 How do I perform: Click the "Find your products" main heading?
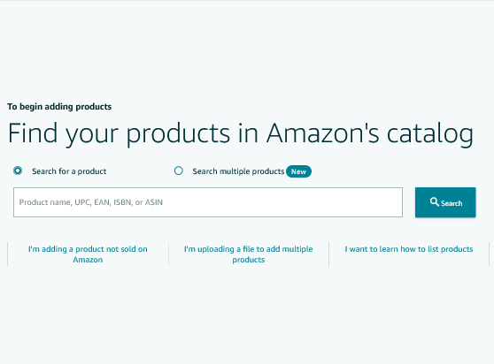click(241, 134)
